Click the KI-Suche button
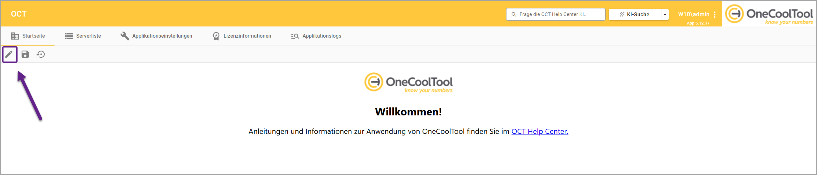 (x=635, y=15)
